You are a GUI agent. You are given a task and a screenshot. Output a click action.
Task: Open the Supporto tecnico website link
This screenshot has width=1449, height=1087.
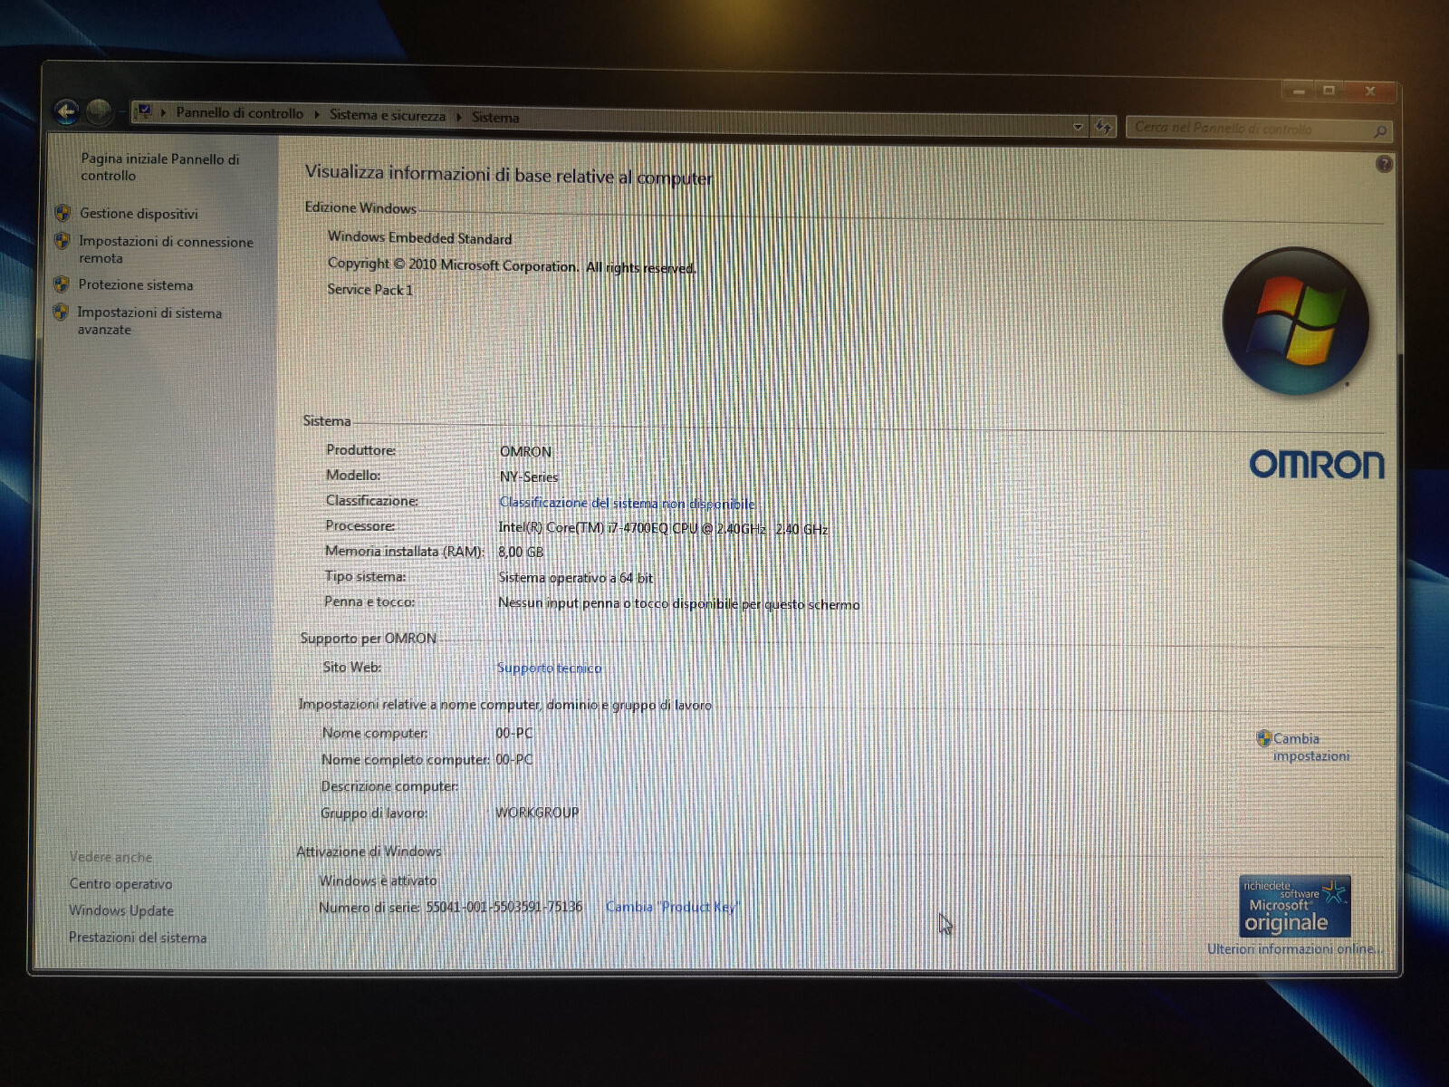(x=549, y=668)
